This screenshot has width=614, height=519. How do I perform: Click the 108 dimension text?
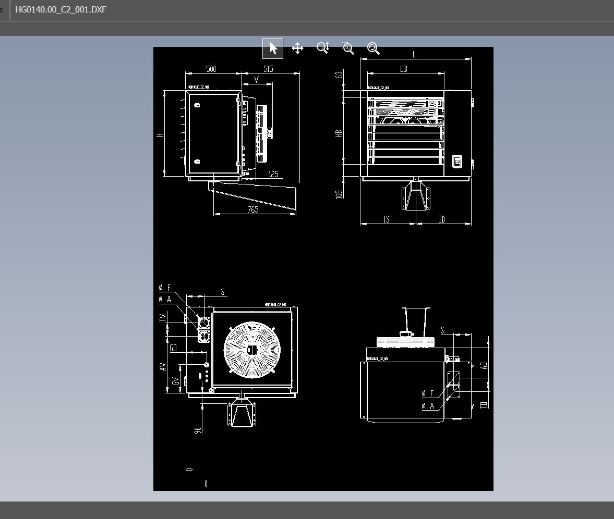(x=340, y=194)
